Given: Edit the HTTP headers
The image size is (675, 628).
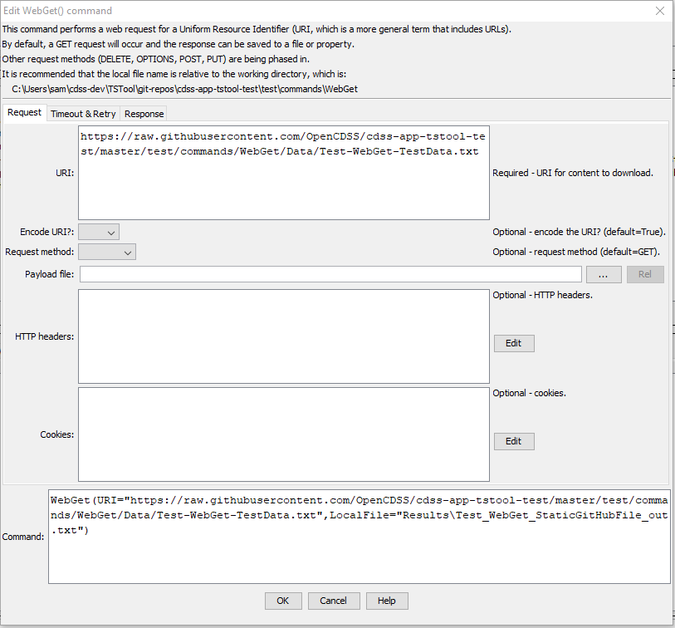Looking at the screenshot, I should (514, 343).
